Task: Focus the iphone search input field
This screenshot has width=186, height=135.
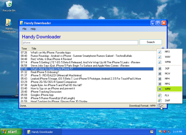Action: pyautogui.click(x=80, y=43)
